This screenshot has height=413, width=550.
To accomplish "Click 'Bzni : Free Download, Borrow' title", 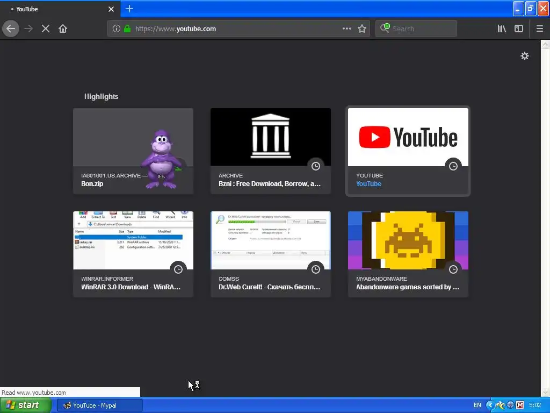I will 270,184.
